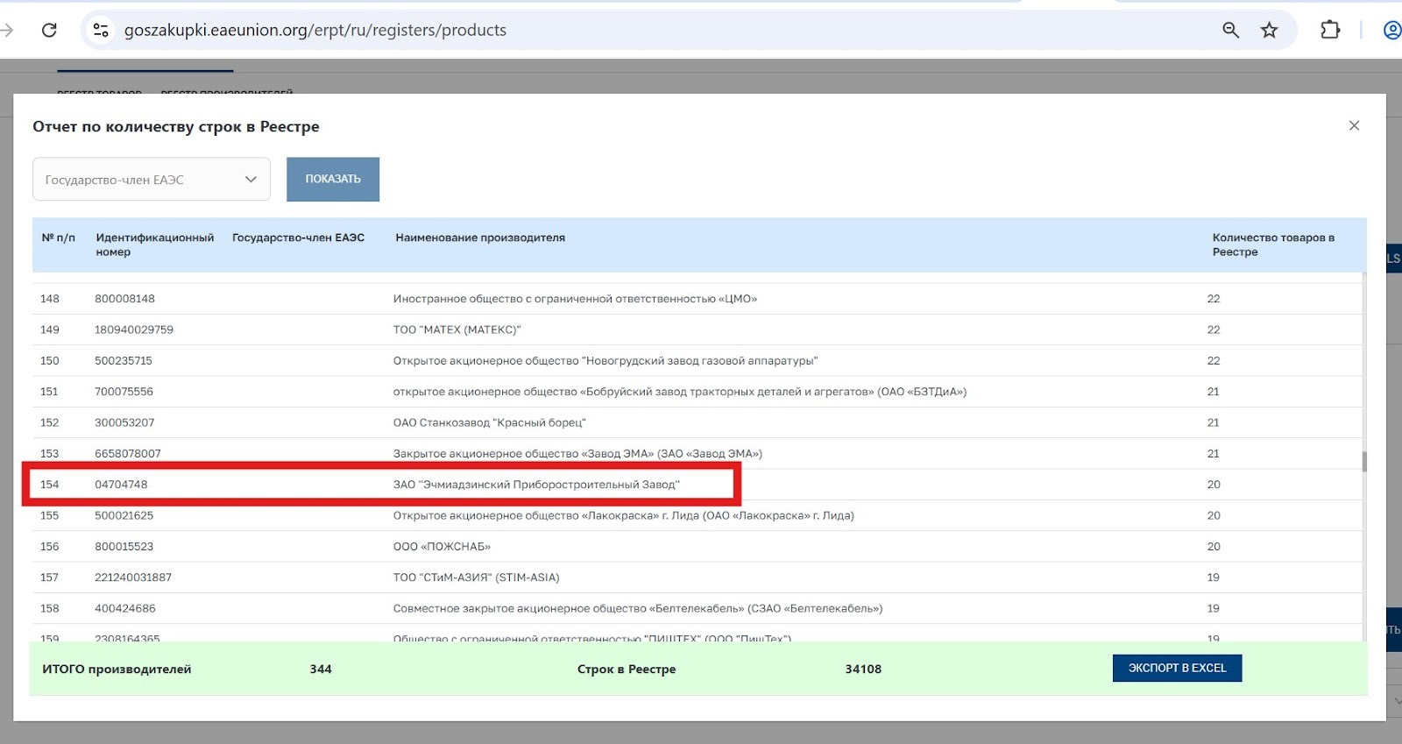Select row 154 Эчмиадзинский Приборостроительный Завод
This screenshot has height=744, width=1402.
point(535,485)
